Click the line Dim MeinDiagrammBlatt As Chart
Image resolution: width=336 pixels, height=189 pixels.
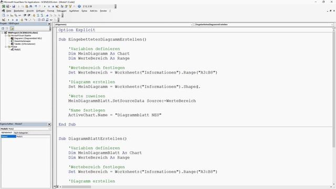click(105, 153)
